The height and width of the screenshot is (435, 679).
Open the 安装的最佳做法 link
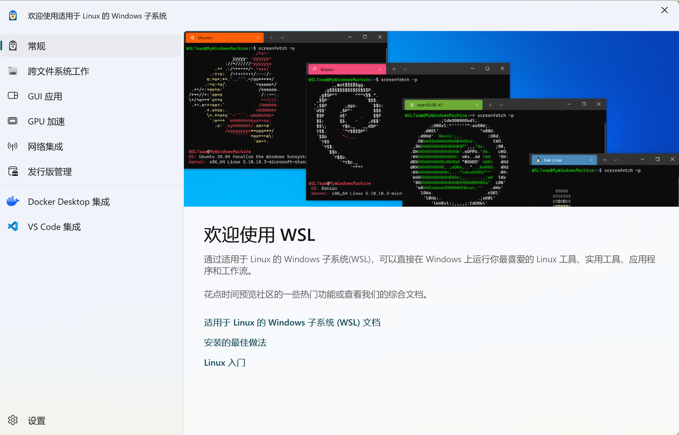click(235, 342)
